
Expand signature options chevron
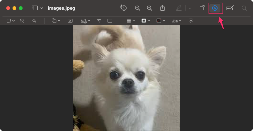click(89, 21)
